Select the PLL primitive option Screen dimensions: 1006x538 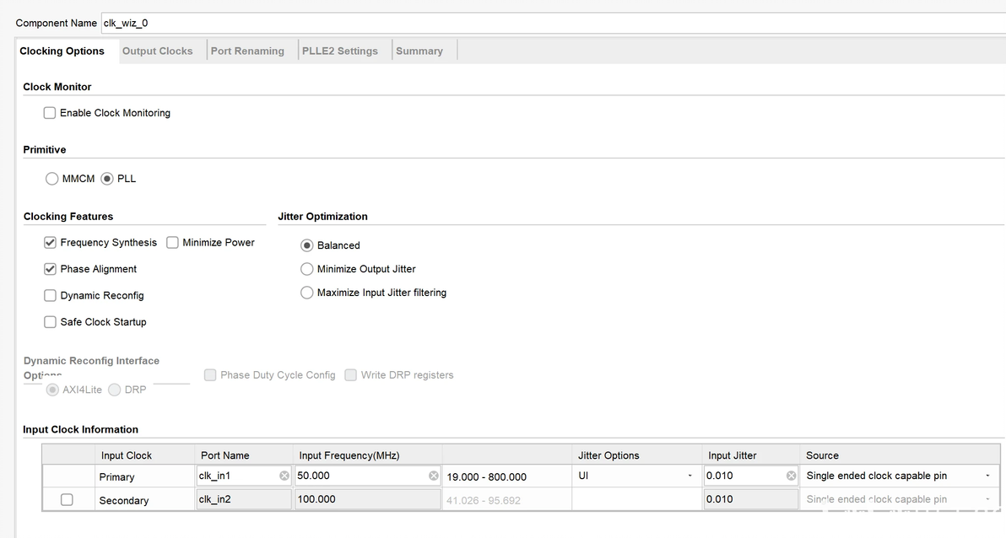(x=107, y=179)
